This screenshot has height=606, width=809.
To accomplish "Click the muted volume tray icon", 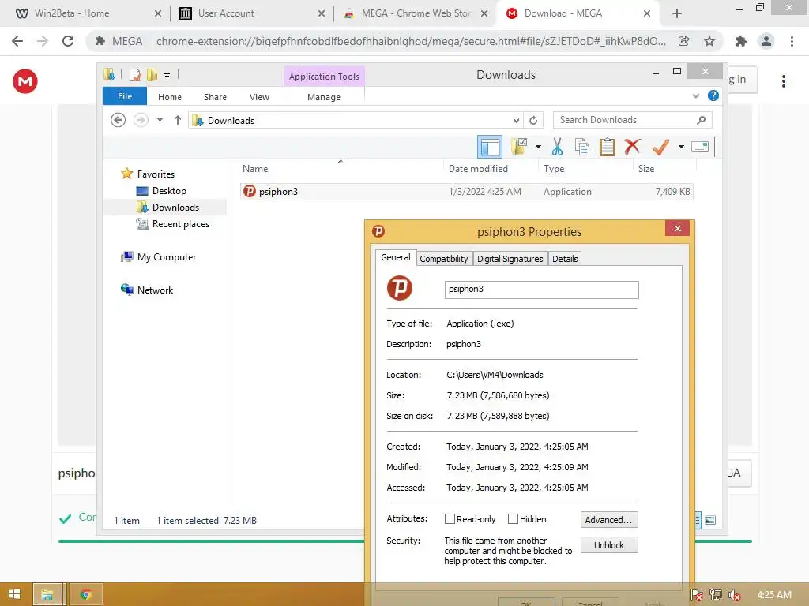I will tap(735, 595).
